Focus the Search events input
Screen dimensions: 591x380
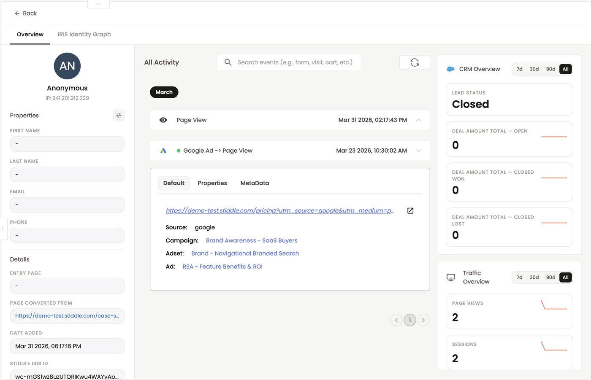pos(295,62)
